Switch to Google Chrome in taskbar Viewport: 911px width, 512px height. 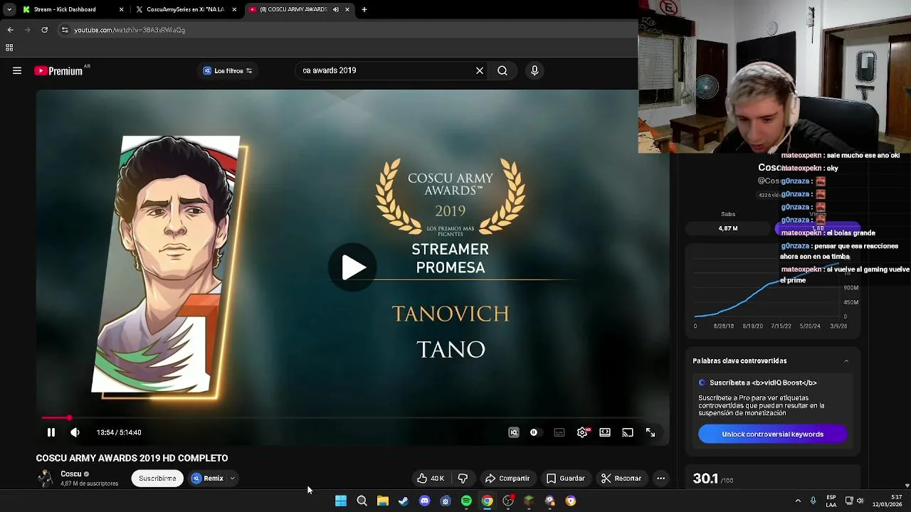pyautogui.click(x=487, y=501)
